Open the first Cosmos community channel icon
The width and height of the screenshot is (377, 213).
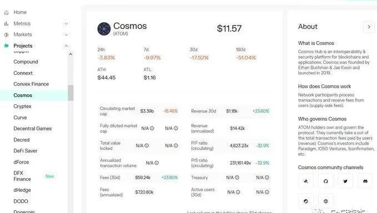pyautogui.click(x=306, y=181)
